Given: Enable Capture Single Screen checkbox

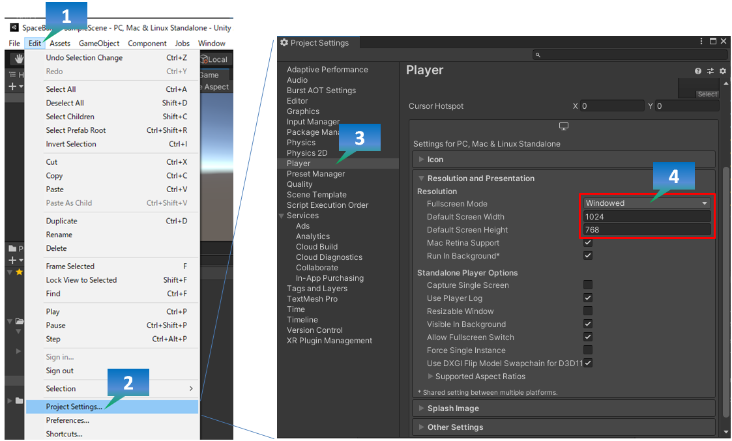Looking at the screenshot, I should 588,285.
